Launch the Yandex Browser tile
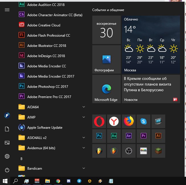186x185 pixels. (114, 121)
